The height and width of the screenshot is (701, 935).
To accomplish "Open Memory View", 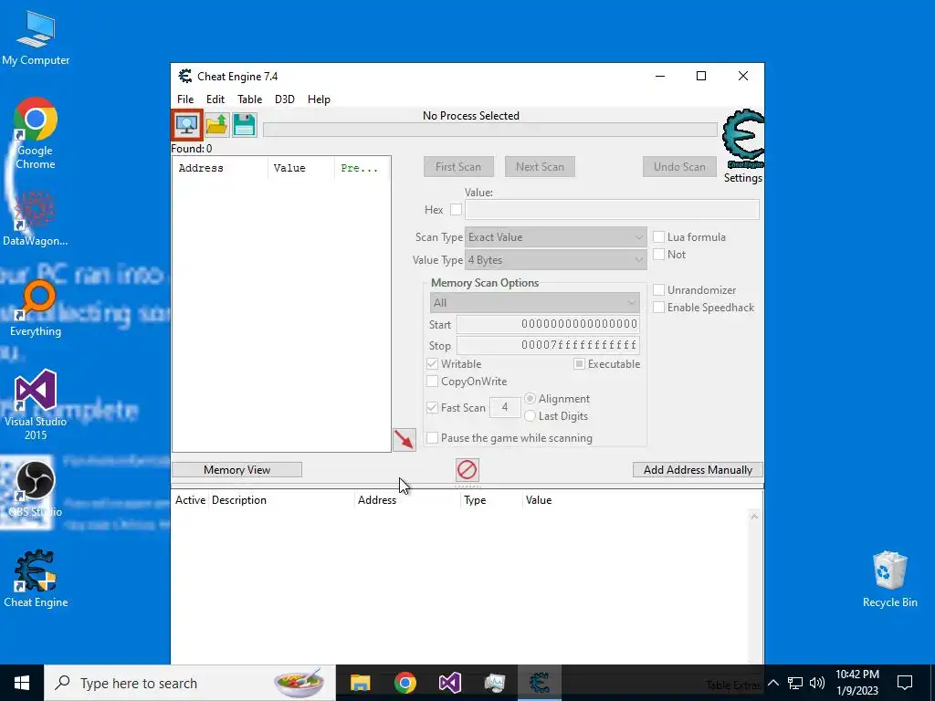I will tap(236, 470).
